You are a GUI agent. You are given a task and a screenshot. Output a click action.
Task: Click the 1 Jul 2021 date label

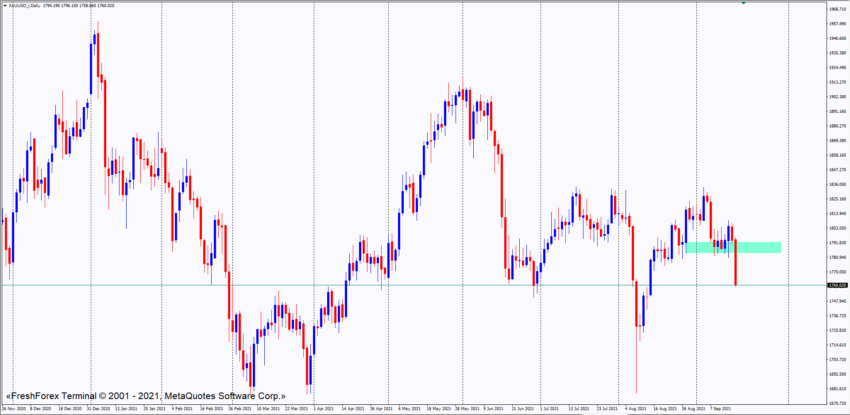coord(549,408)
